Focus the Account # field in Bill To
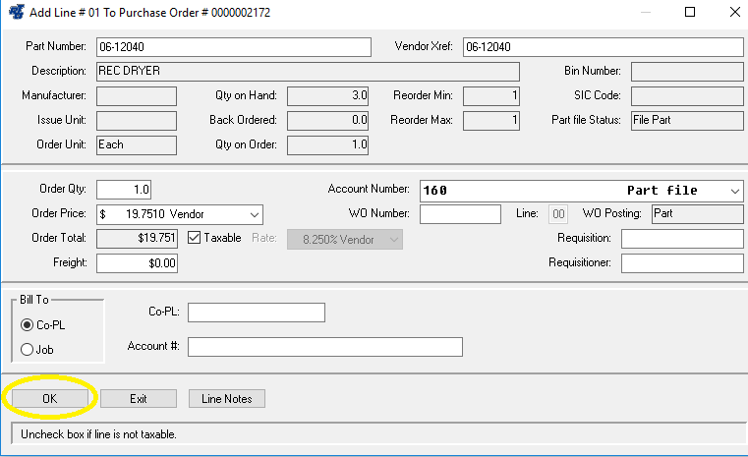This screenshot has height=457, width=748. pos(324,347)
